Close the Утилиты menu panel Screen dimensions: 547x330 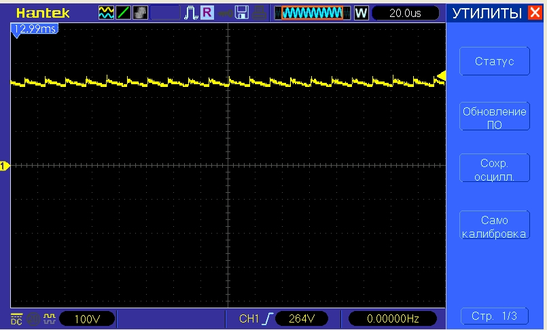tap(535, 13)
